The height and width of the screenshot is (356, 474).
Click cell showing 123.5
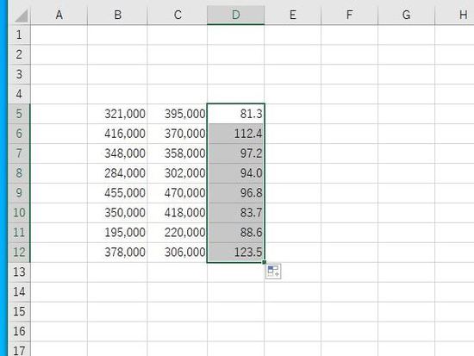(x=236, y=253)
